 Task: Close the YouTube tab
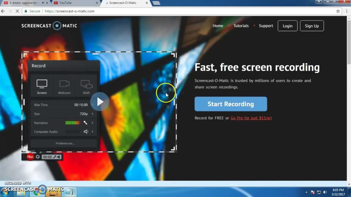coord(97,3)
